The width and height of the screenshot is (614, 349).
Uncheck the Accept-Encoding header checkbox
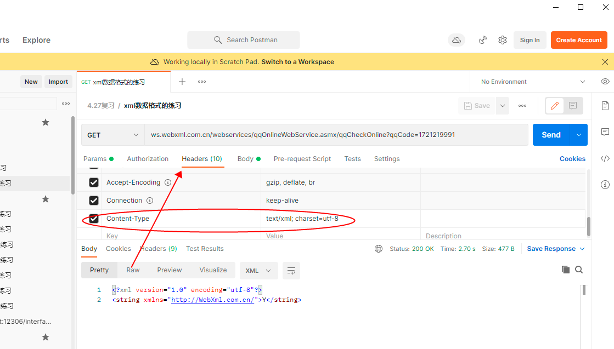coord(94,182)
